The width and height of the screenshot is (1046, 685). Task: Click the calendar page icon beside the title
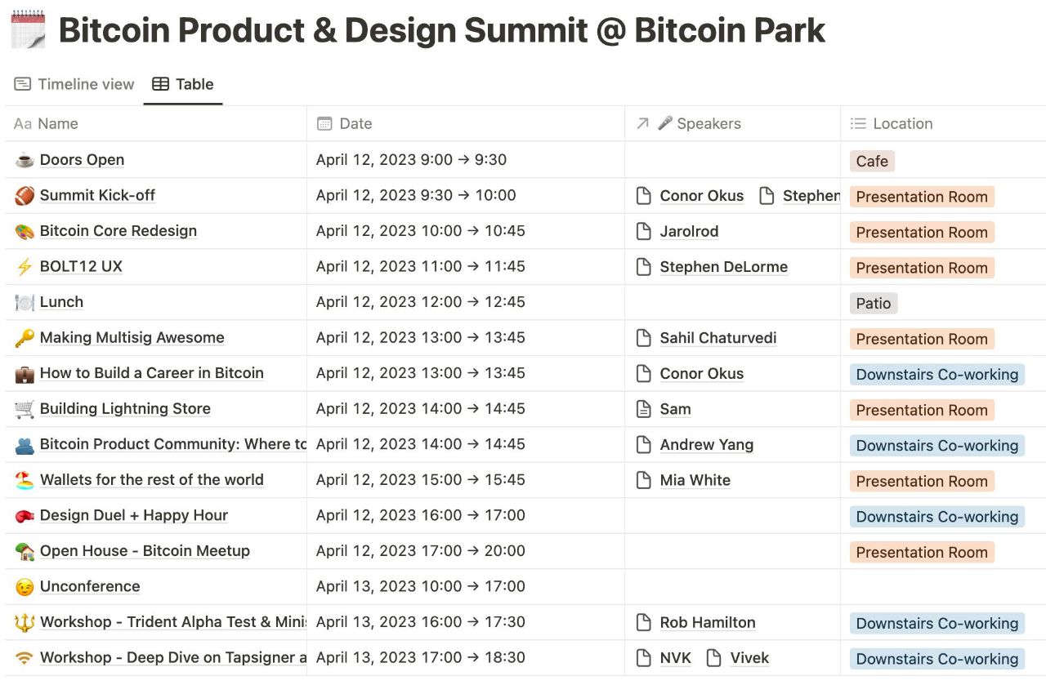[x=28, y=29]
